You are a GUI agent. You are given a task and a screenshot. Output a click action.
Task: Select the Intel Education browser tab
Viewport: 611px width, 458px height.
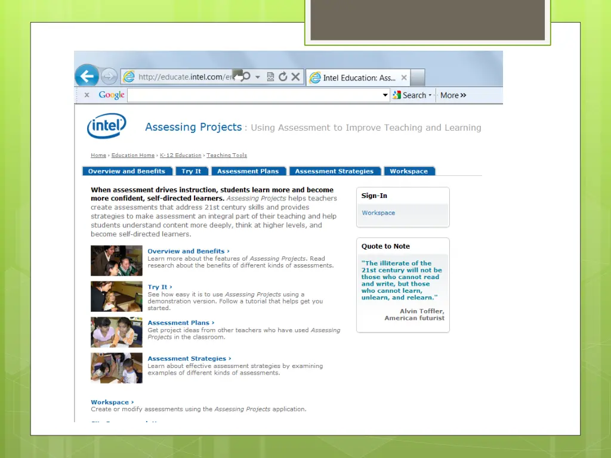point(359,78)
